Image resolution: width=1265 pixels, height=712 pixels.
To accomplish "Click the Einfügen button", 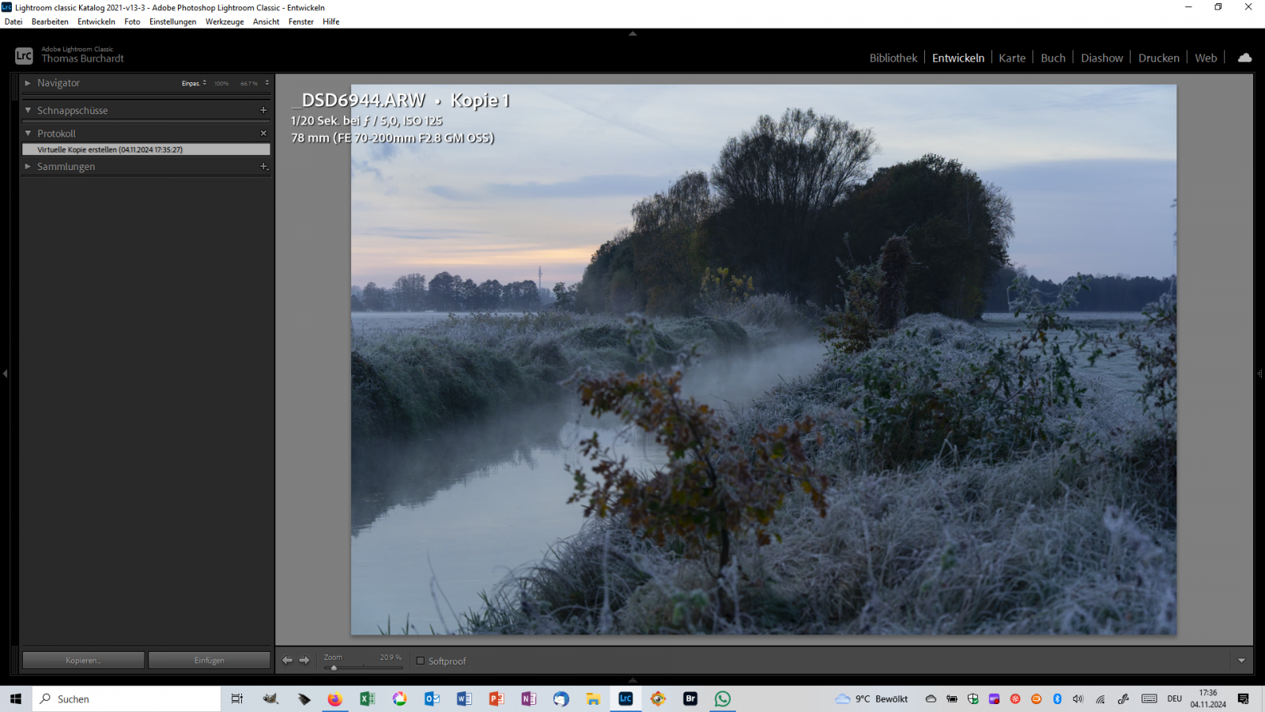I will click(x=210, y=661).
